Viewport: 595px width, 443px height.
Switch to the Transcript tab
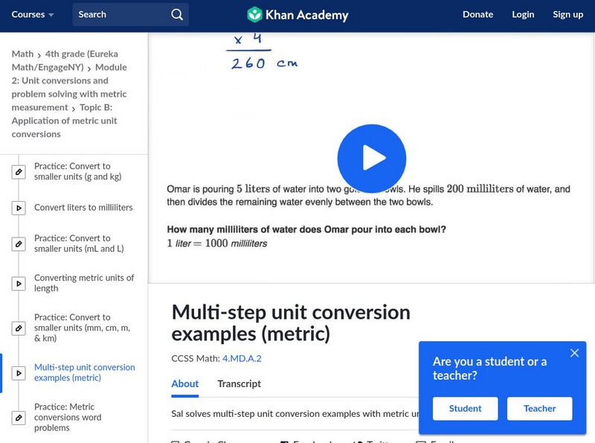pos(238,385)
